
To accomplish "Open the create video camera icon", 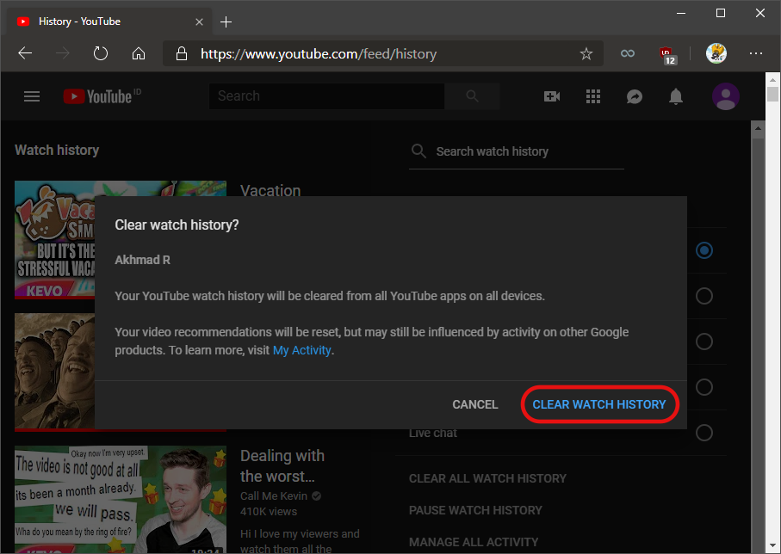I will 552,96.
